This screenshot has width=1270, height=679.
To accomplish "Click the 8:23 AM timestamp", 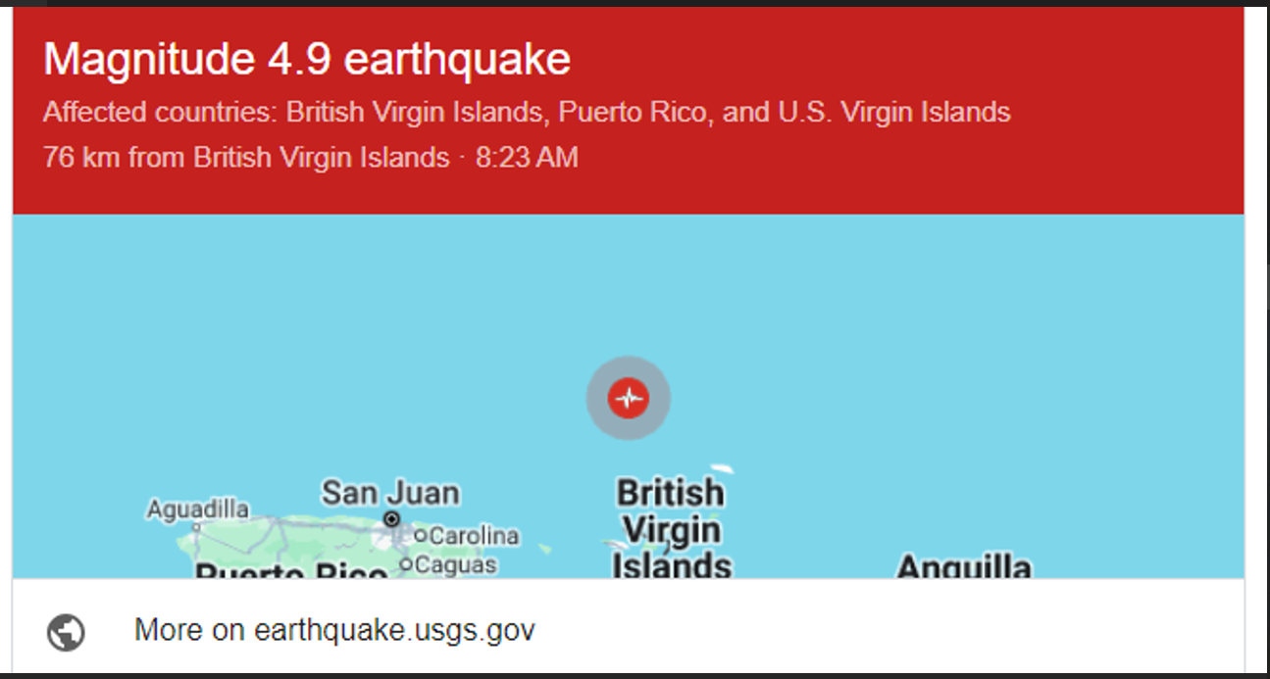I will [527, 157].
